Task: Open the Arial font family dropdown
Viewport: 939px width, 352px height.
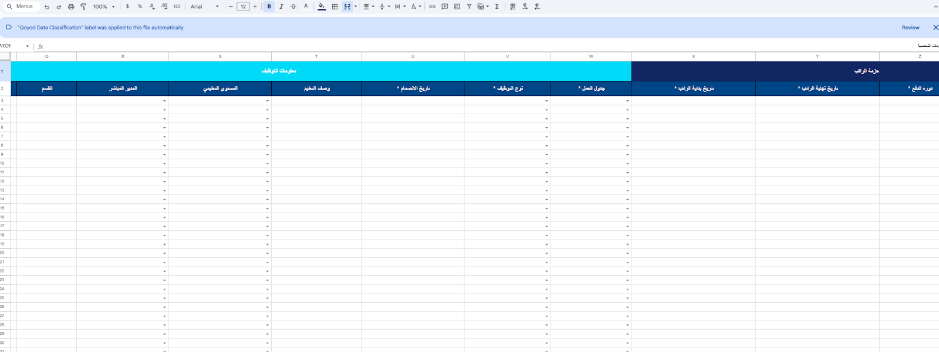Action: [x=204, y=7]
